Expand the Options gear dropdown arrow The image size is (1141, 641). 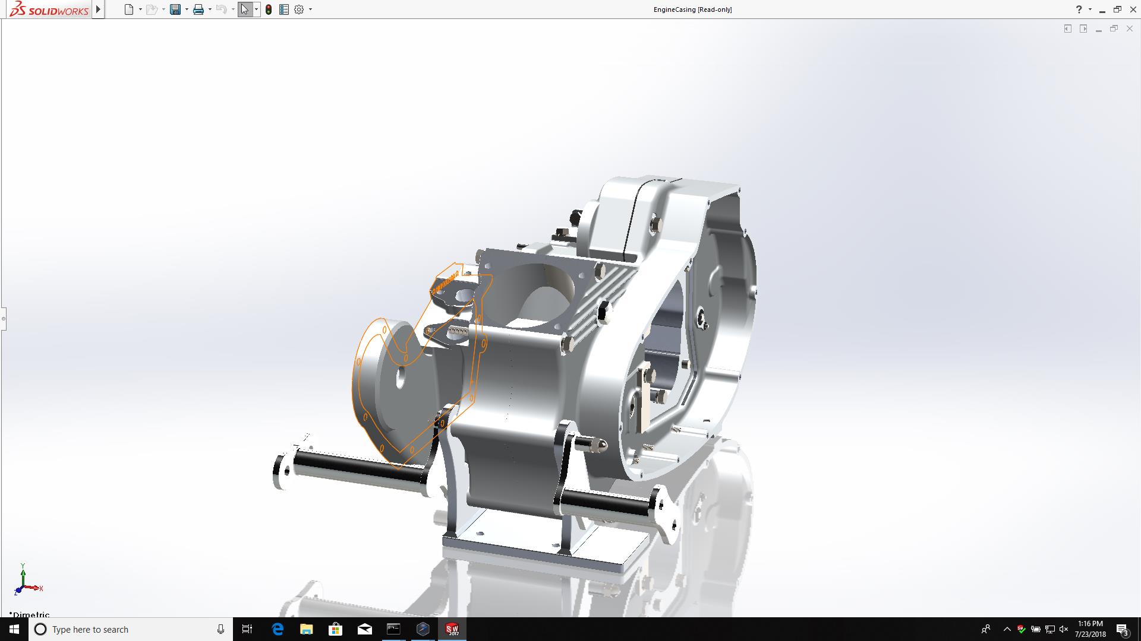(x=310, y=9)
